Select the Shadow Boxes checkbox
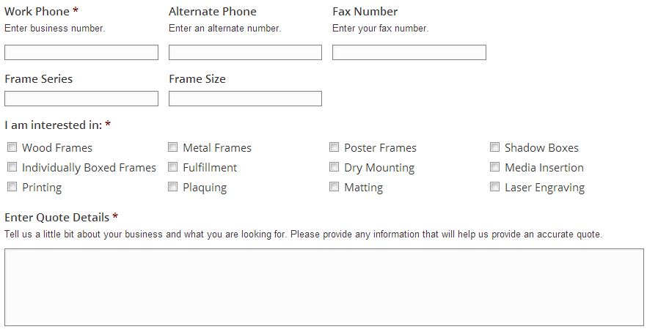 pos(495,147)
